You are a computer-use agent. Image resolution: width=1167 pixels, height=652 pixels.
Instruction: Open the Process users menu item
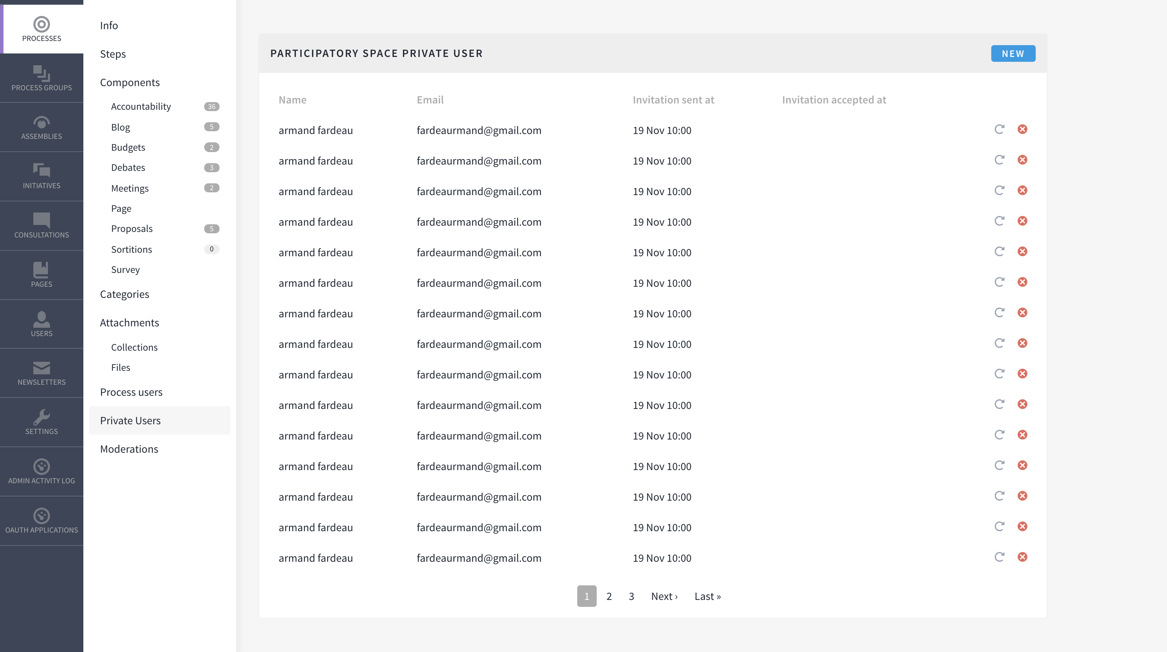(131, 392)
